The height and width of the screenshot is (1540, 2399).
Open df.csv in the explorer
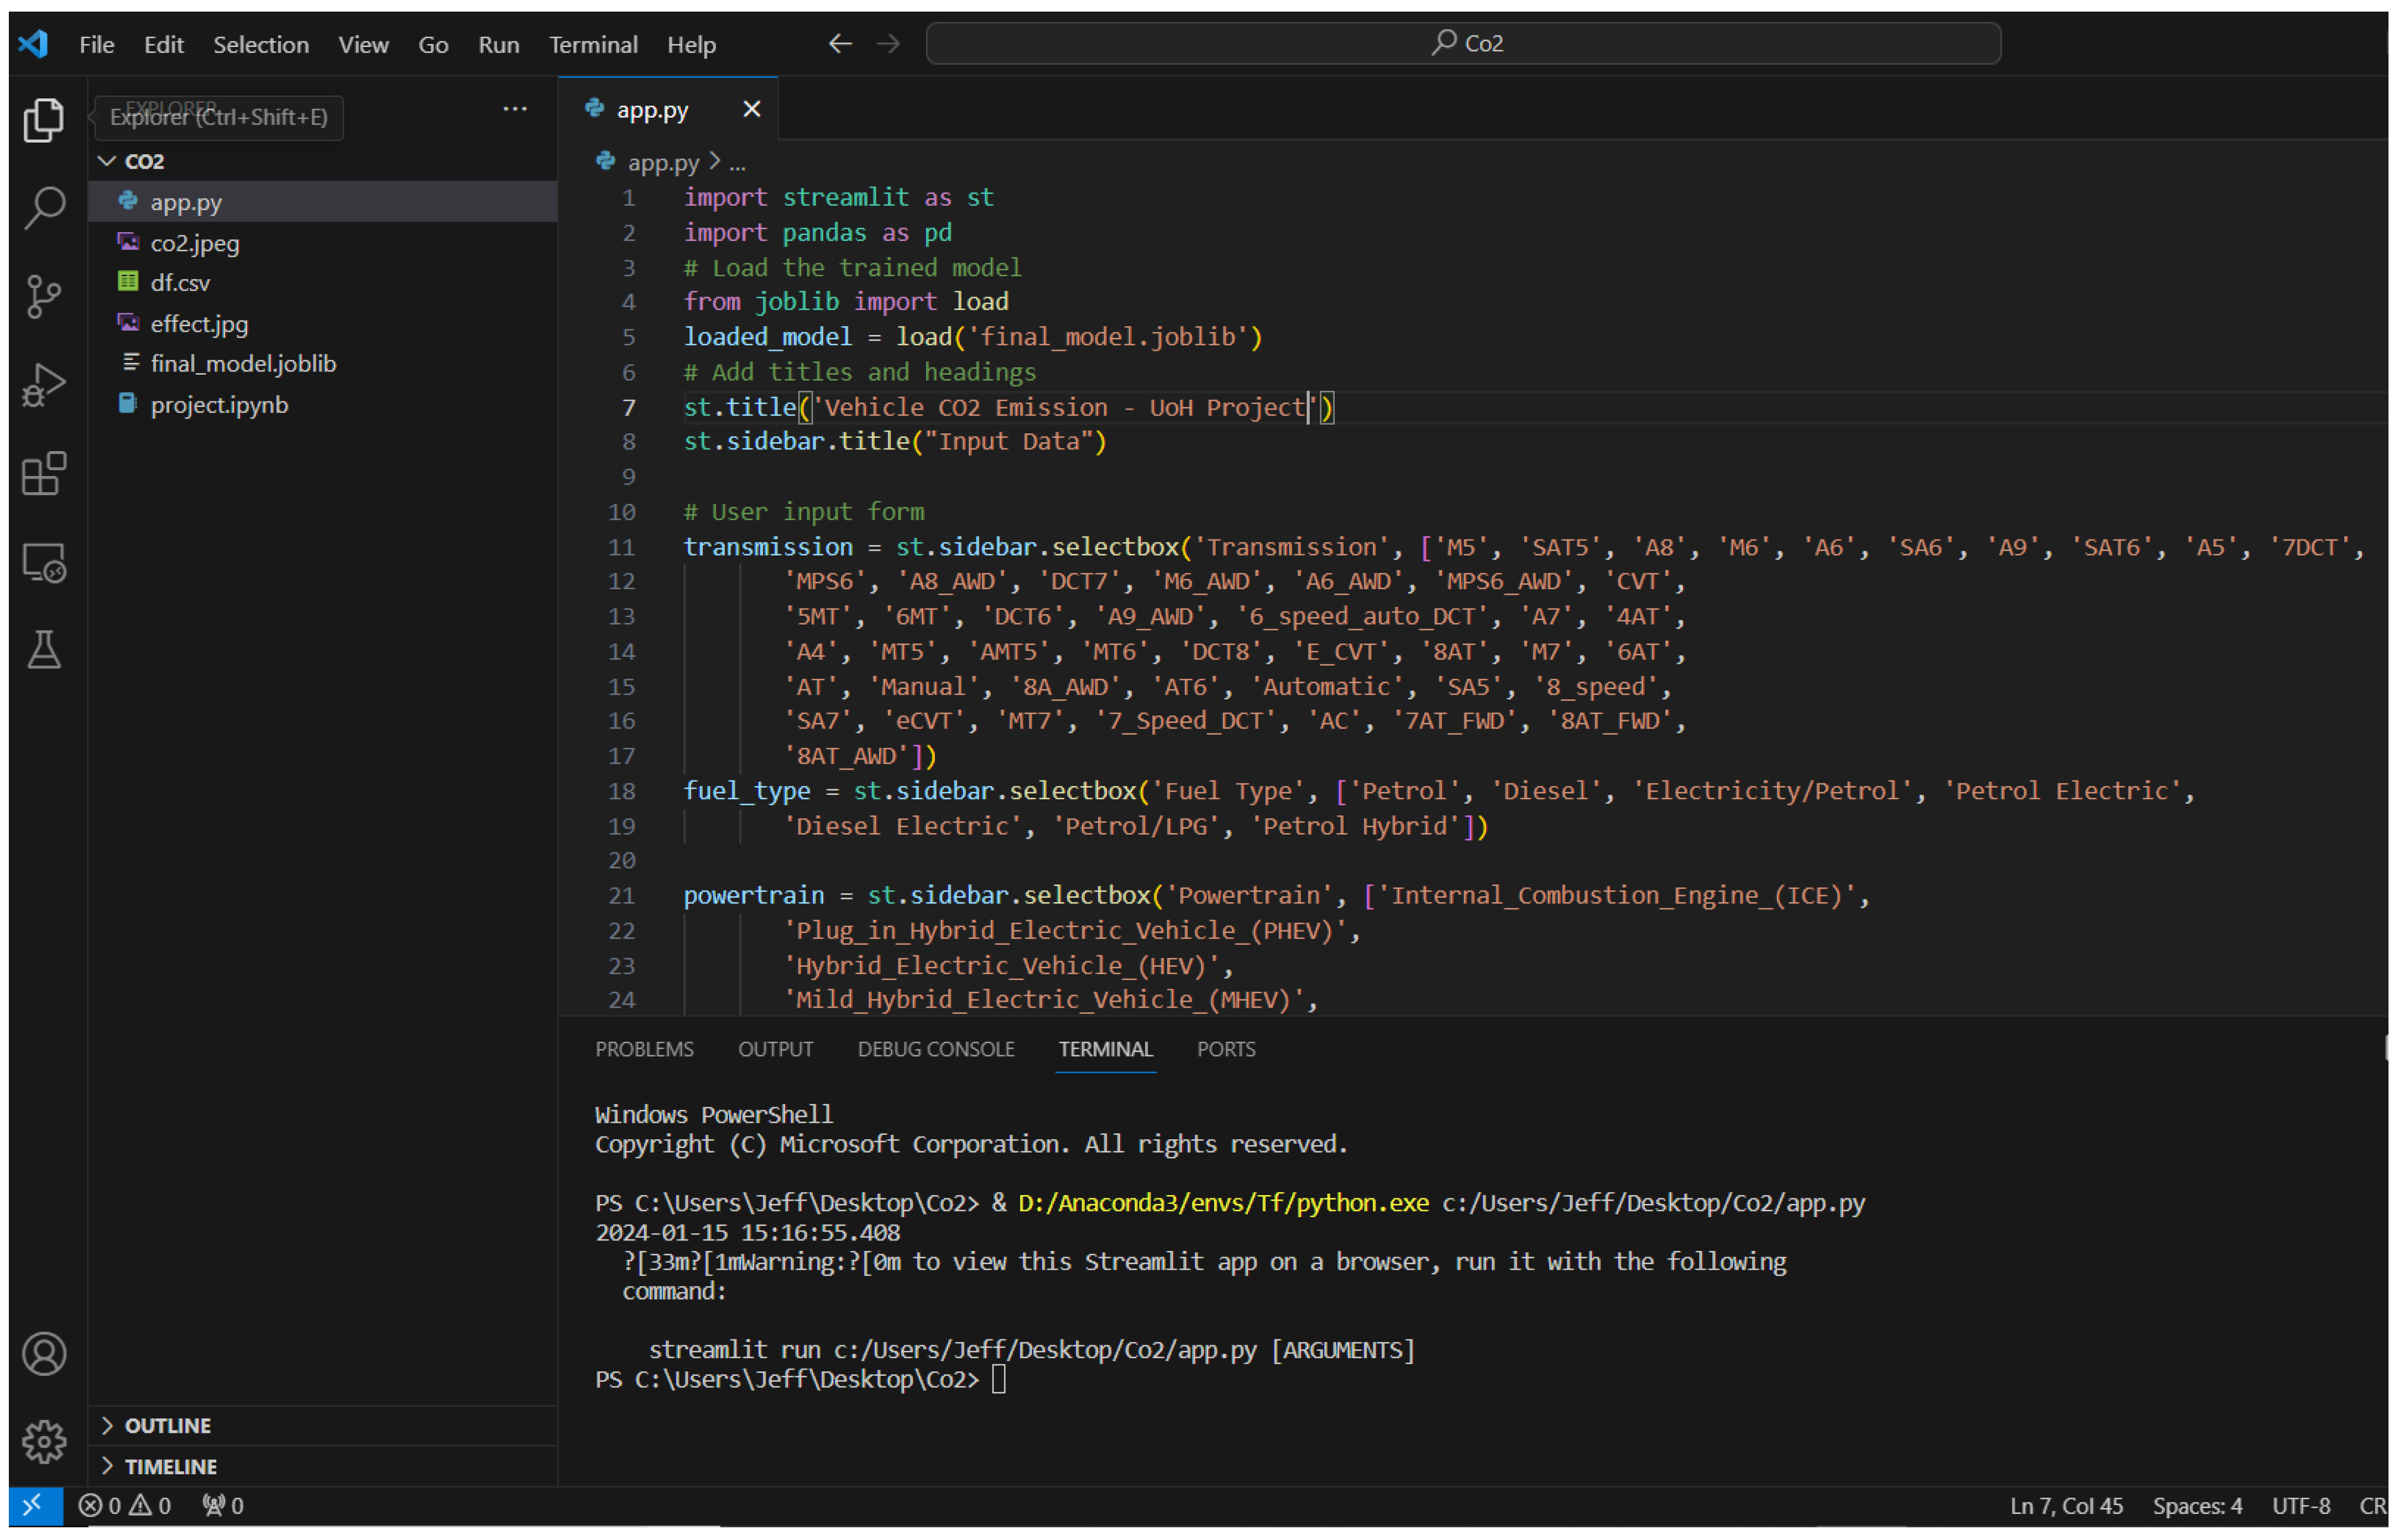point(180,283)
